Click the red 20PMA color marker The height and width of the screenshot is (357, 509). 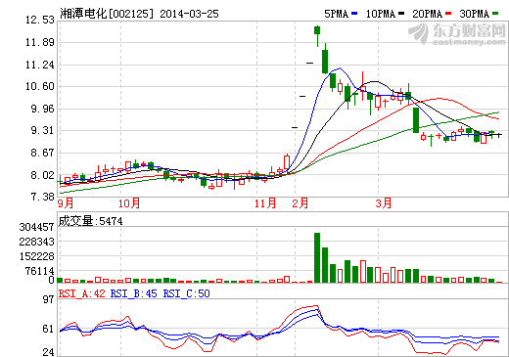[448, 14]
